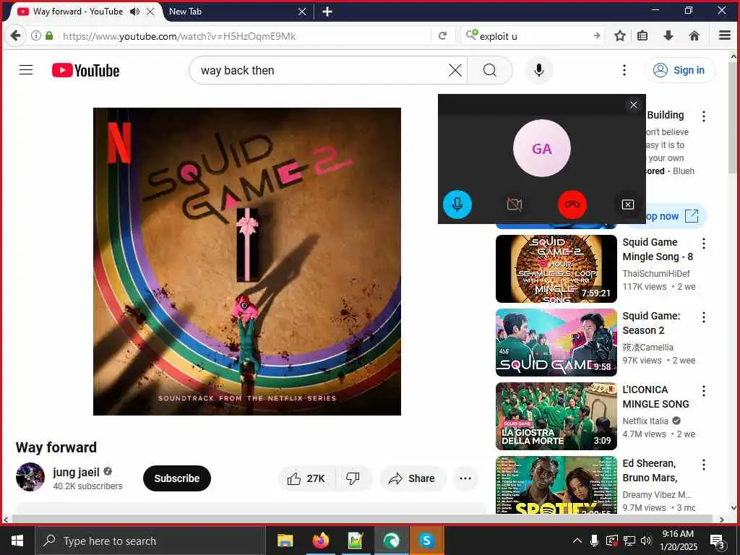Show bookmarks list icon
Image resolution: width=740 pixels, height=555 pixels.
(x=642, y=35)
